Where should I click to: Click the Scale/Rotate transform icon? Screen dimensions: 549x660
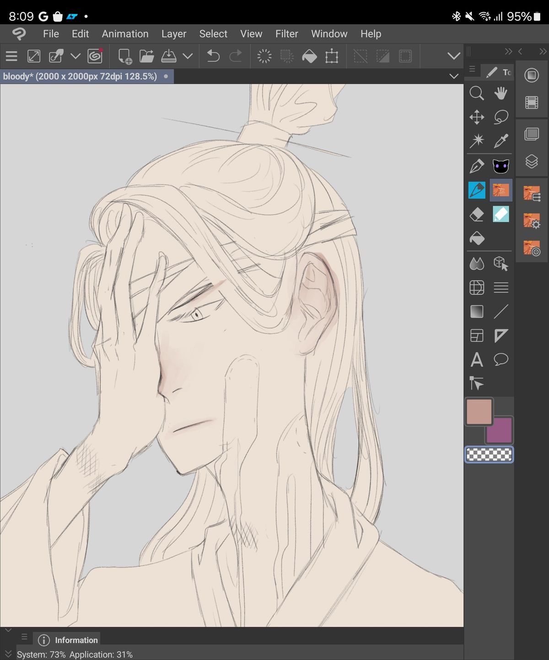click(x=332, y=56)
